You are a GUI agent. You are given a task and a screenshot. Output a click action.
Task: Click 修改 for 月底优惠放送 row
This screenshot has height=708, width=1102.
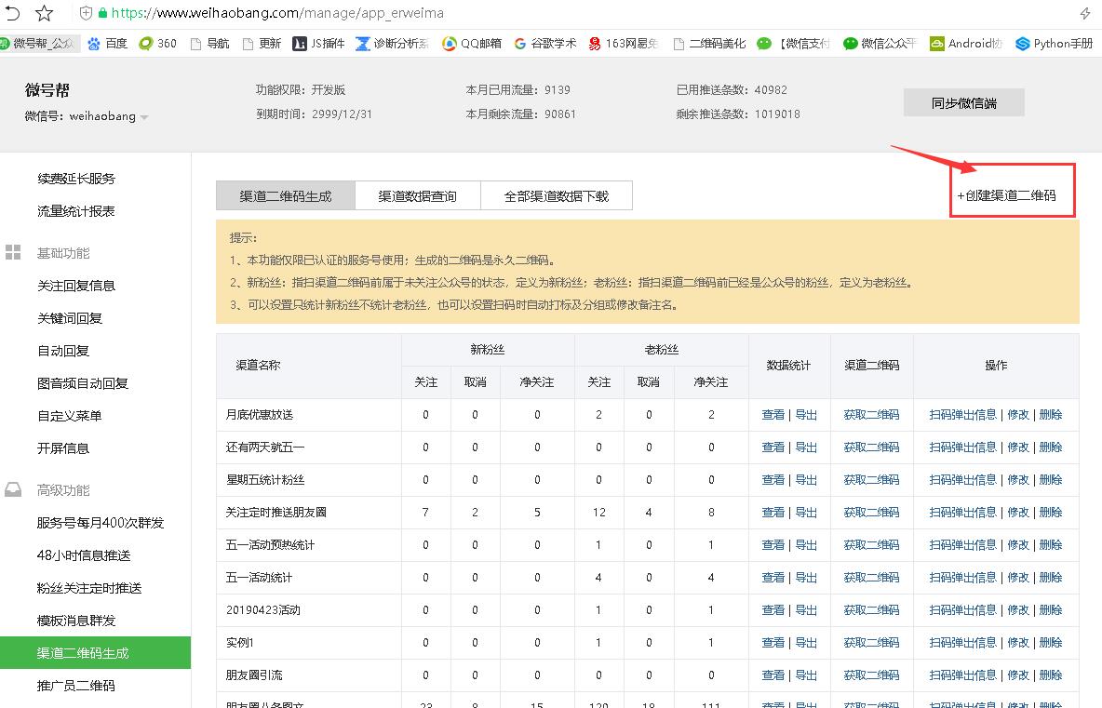point(1017,414)
